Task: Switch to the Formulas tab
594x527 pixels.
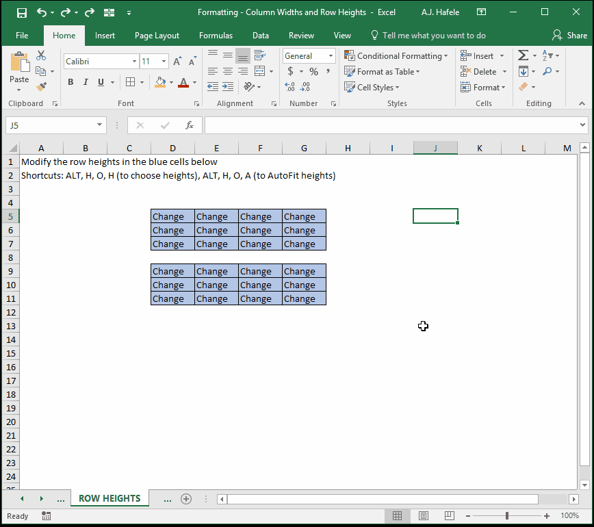Action: [x=216, y=36]
